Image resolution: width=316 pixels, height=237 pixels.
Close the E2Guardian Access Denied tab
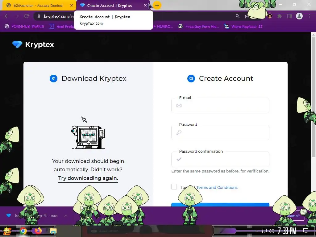pyautogui.click(x=72, y=6)
